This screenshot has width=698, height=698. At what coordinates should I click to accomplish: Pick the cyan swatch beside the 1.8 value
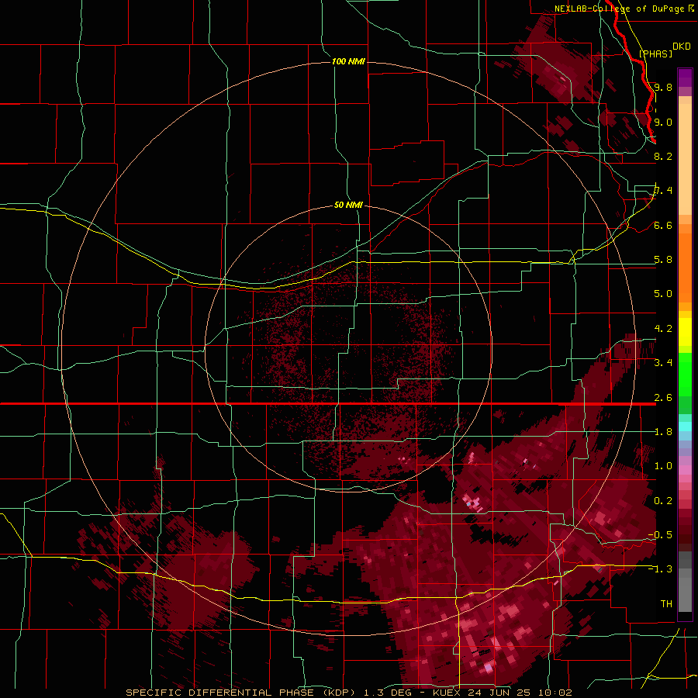click(685, 427)
